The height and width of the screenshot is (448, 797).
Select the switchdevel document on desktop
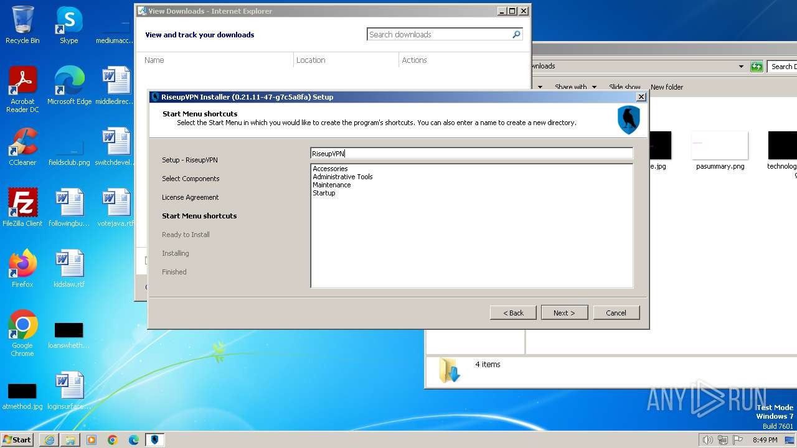(x=116, y=147)
